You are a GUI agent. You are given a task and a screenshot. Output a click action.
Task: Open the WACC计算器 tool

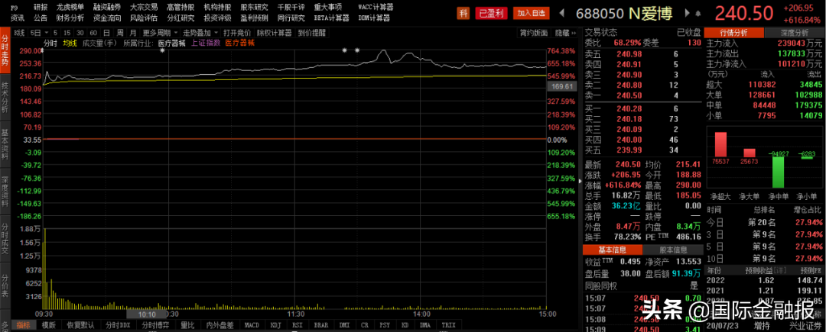click(375, 8)
